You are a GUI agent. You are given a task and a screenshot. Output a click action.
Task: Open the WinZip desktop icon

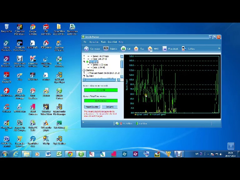click(x=46, y=140)
